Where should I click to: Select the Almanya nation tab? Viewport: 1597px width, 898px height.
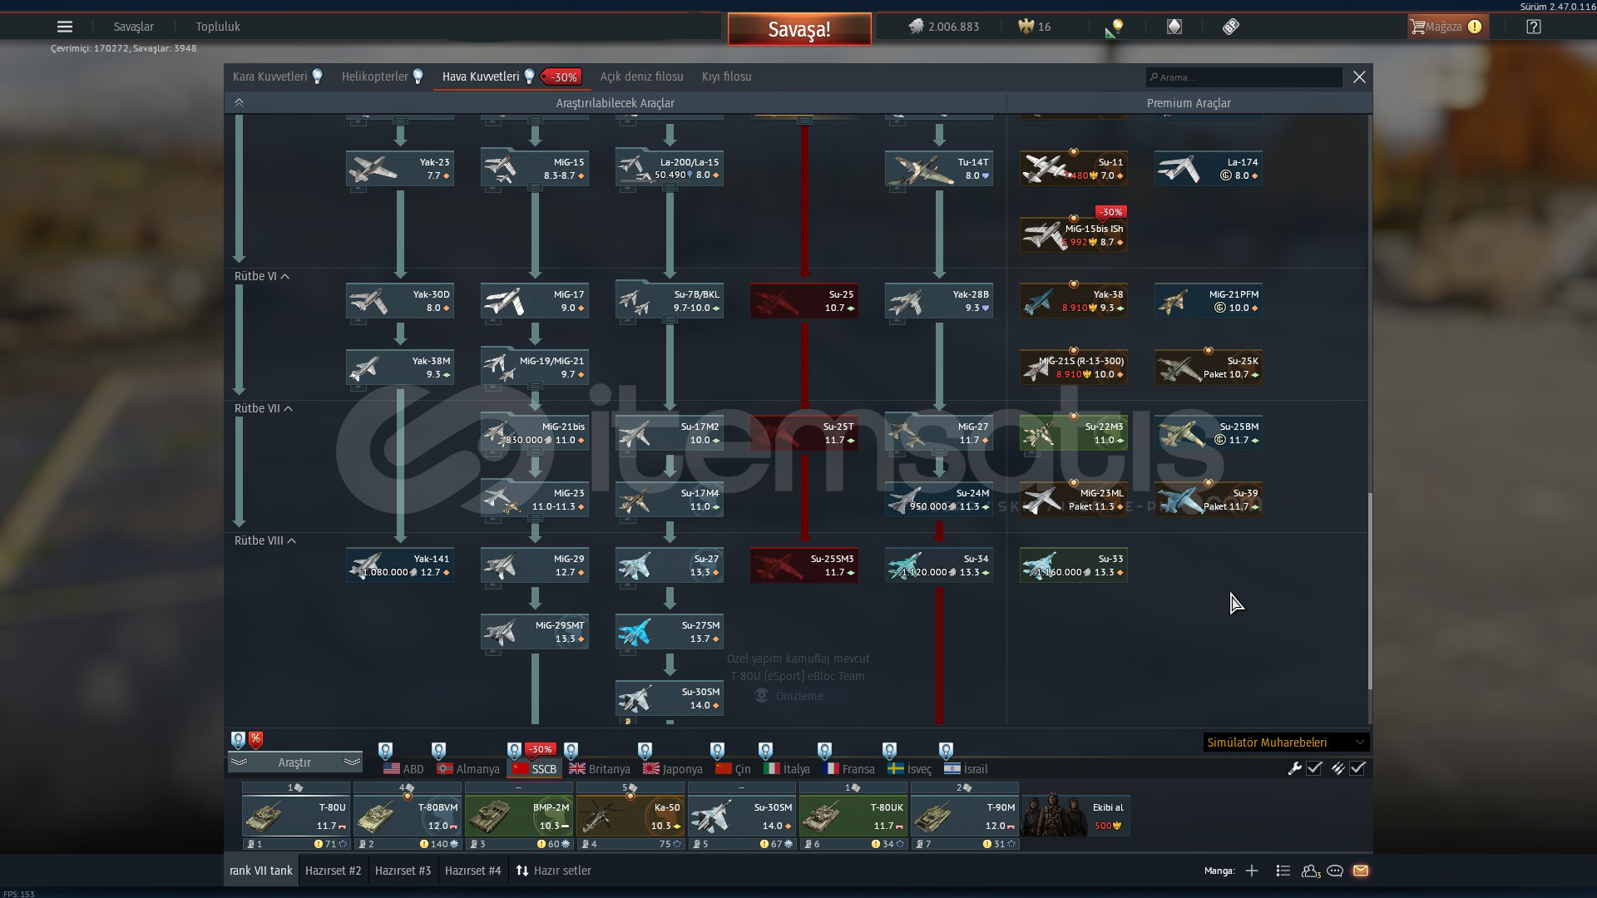pyautogui.click(x=468, y=769)
